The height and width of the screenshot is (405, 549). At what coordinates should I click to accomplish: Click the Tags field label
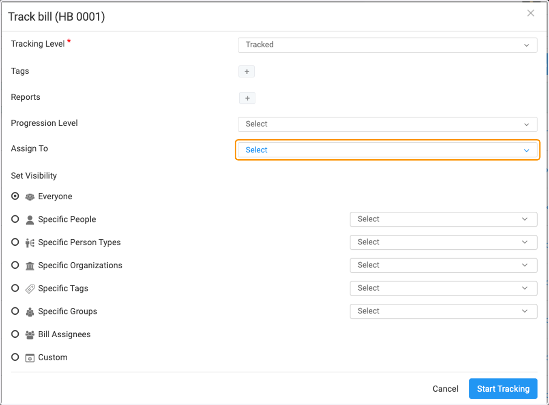[20, 71]
